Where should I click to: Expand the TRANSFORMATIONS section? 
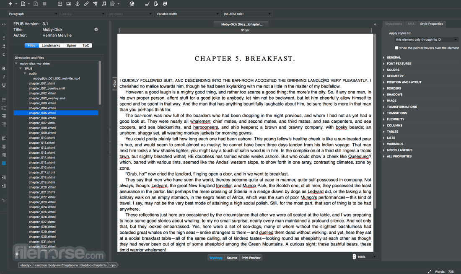pyautogui.click(x=401, y=107)
